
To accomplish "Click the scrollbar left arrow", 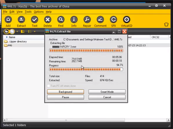I will pyautogui.click(x=5, y=120).
